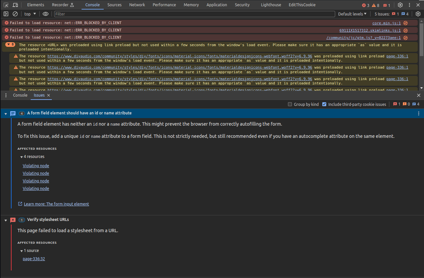The width and height of the screenshot is (424, 278).
Task: Open the page-336:32 source link
Action: [34, 259]
